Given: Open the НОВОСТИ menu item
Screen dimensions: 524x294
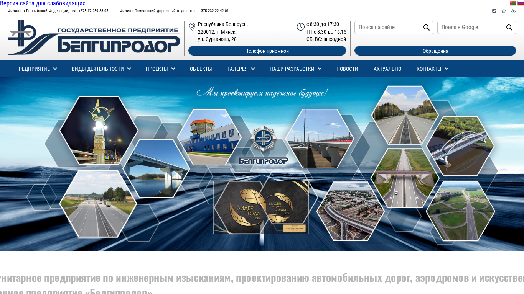Looking at the screenshot, I should pos(347,69).
